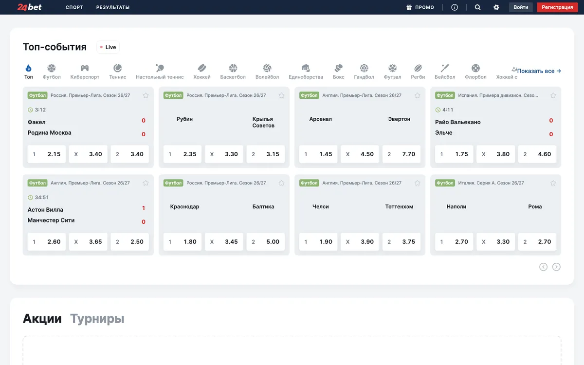Open the Спорт menu item

point(74,7)
